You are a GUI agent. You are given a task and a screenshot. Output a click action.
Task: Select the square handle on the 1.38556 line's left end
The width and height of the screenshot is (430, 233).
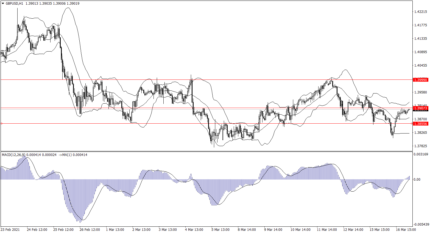pos(1,124)
